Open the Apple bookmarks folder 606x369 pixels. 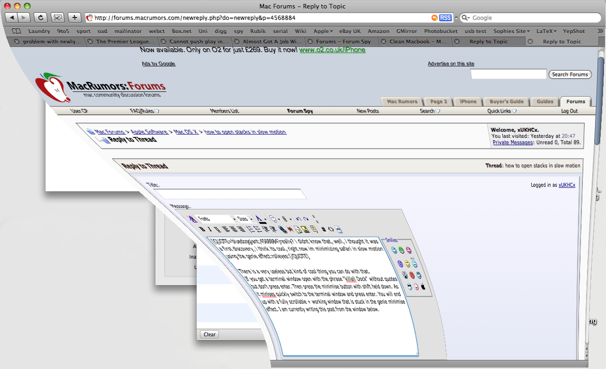pyautogui.click(x=323, y=31)
